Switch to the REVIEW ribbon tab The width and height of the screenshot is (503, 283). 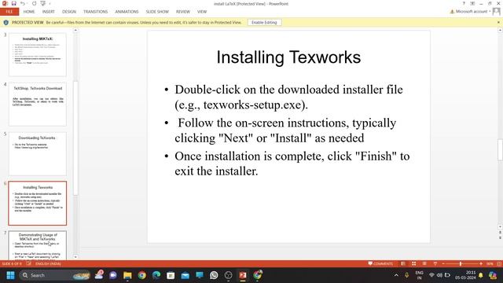(x=183, y=12)
